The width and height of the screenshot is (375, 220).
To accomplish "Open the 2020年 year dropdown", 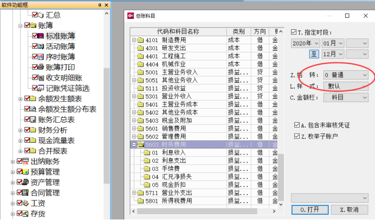I will pyautogui.click(x=306, y=43).
